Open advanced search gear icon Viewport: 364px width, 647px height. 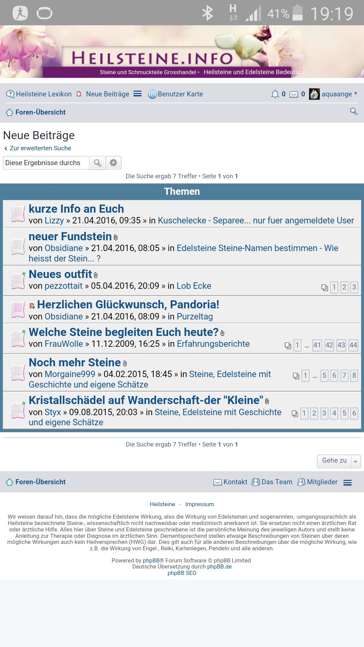click(x=114, y=163)
